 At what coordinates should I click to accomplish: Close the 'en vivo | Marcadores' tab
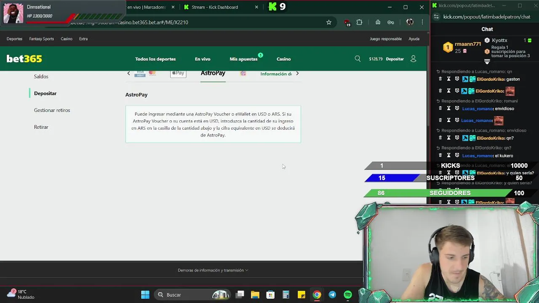(x=173, y=7)
